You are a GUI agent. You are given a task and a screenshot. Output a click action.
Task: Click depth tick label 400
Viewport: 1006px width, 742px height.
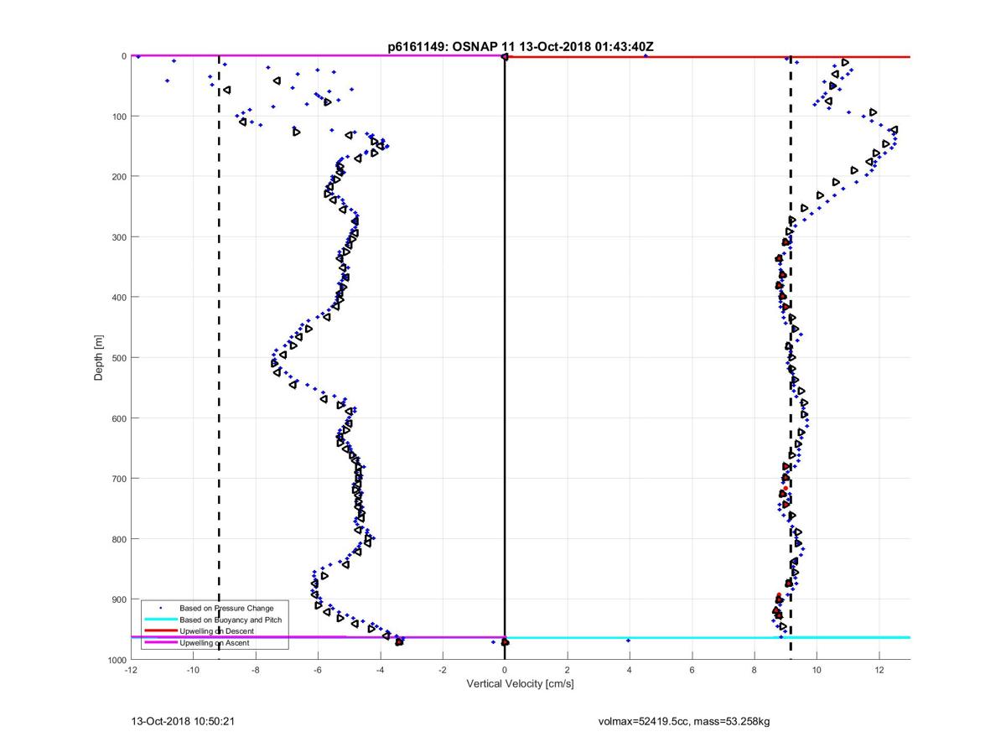(x=119, y=298)
